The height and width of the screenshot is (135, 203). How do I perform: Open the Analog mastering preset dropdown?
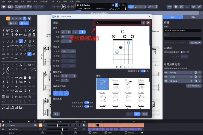[x=181, y=72]
